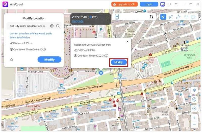Click the phone device icon

(x=117, y=17)
